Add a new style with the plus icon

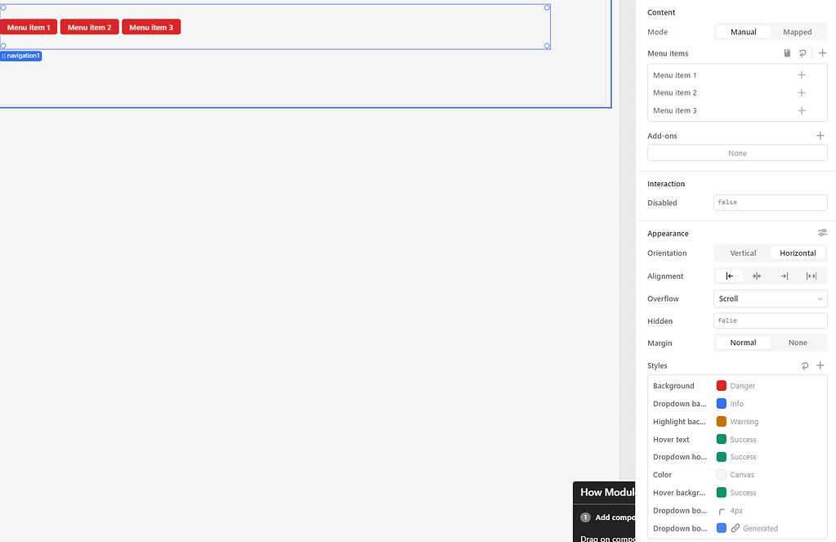(x=820, y=365)
